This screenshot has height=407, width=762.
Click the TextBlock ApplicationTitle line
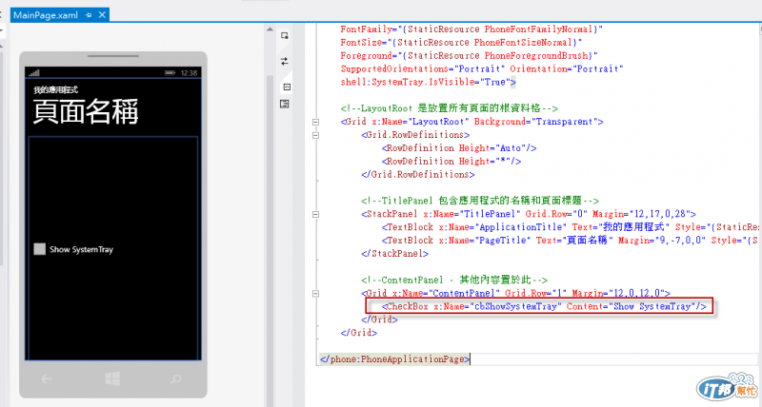click(570, 227)
